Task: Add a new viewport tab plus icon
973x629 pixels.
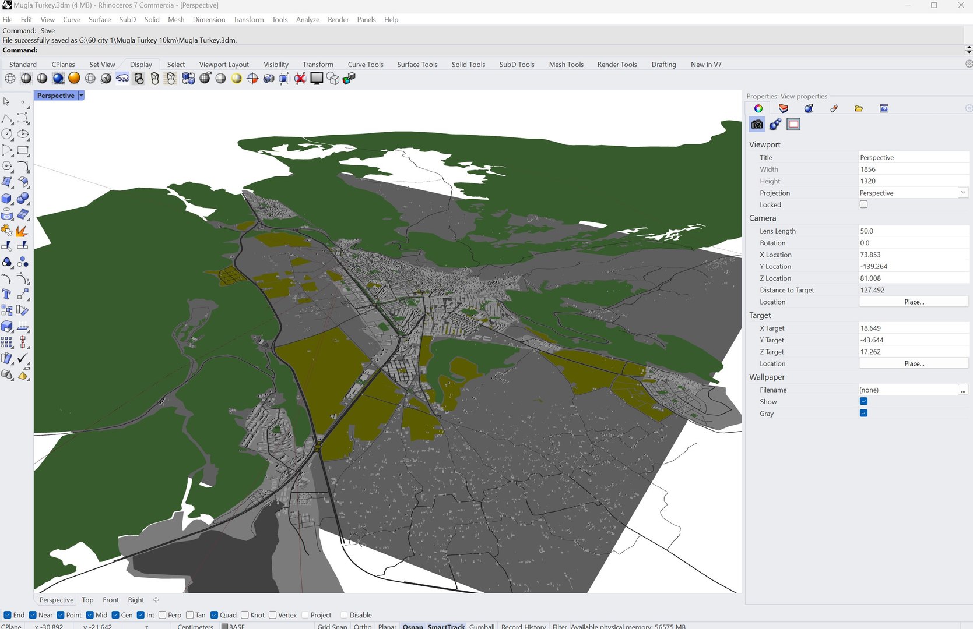Action: (156, 600)
